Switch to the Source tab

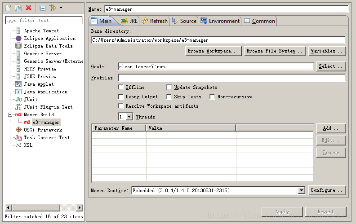[x=184, y=21]
